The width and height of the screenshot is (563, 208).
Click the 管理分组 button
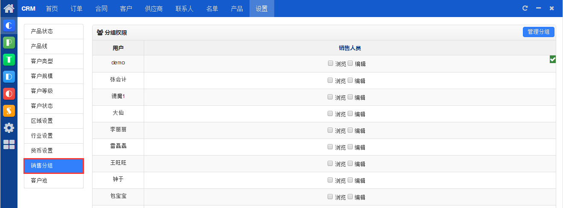[539, 32]
